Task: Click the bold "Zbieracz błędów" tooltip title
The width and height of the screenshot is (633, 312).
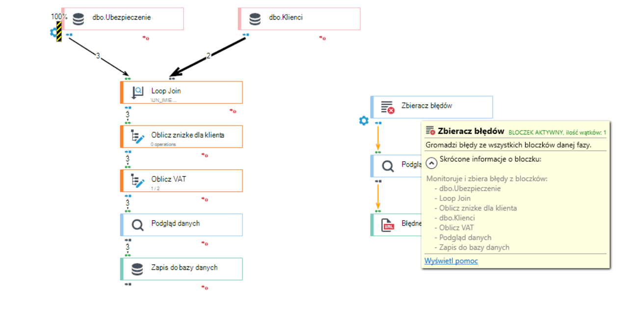Action: [x=471, y=131]
